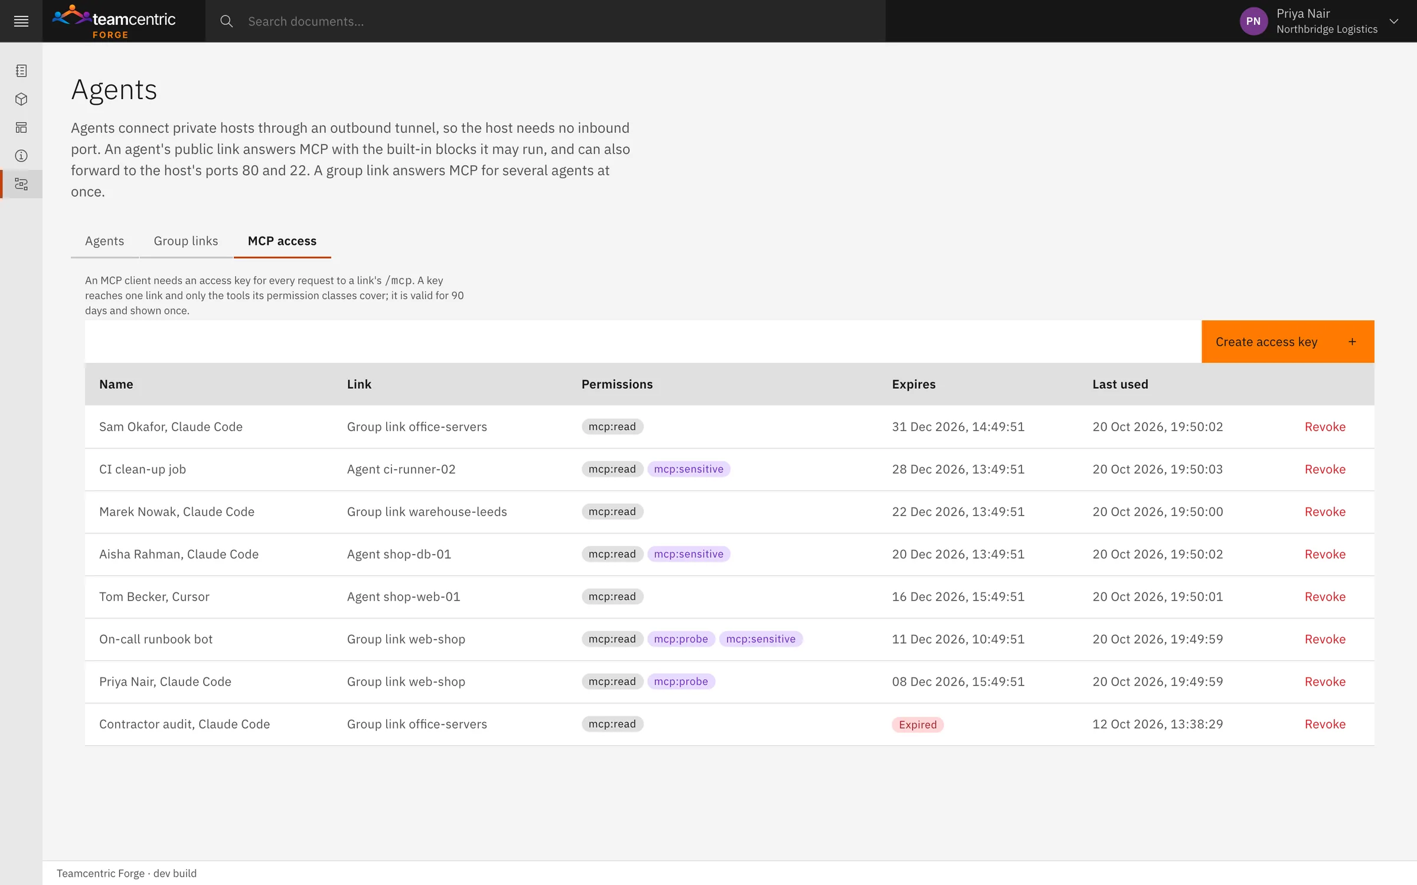This screenshot has height=885, width=1417.
Task: Expand the Priya Nair account menu chevron
Action: click(x=1394, y=21)
